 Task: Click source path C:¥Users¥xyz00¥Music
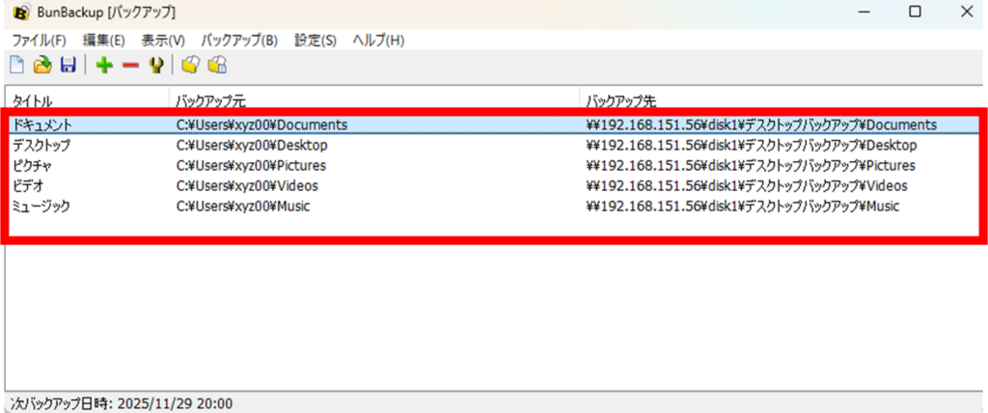click(x=243, y=206)
